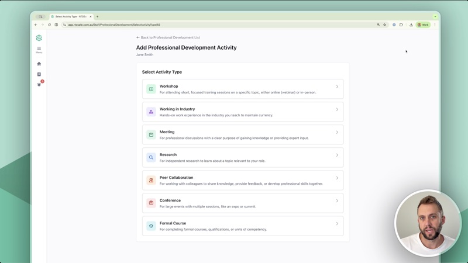Select the Meeting activity type title
Image resolution: width=468 pixels, height=263 pixels.
167,132
